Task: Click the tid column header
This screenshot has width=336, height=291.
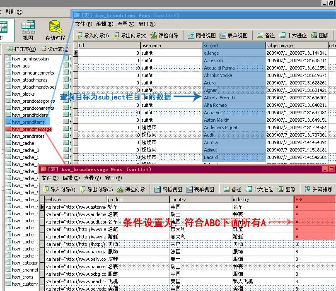Action: 109,46
